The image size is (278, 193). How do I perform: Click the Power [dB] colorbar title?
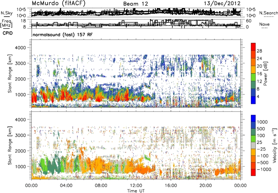tap(265, 74)
